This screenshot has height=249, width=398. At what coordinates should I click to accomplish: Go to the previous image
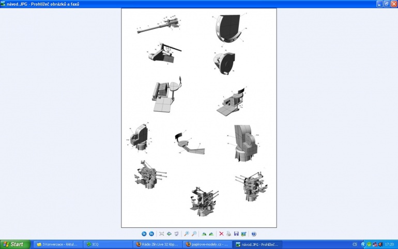144,234
